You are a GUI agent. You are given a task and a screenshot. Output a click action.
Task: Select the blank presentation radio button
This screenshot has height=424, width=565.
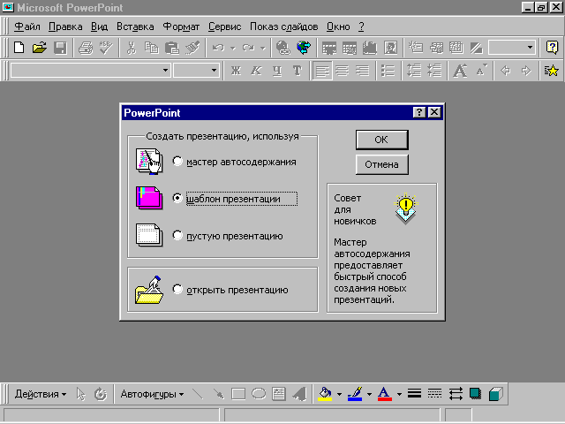click(177, 236)
